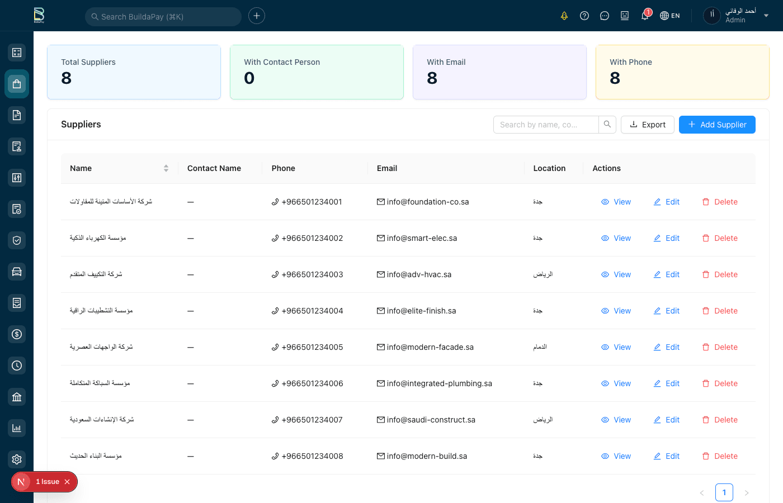Screen dimensions: 783x503
Task: Click the Add Supplier button
Action: [717, 125]
